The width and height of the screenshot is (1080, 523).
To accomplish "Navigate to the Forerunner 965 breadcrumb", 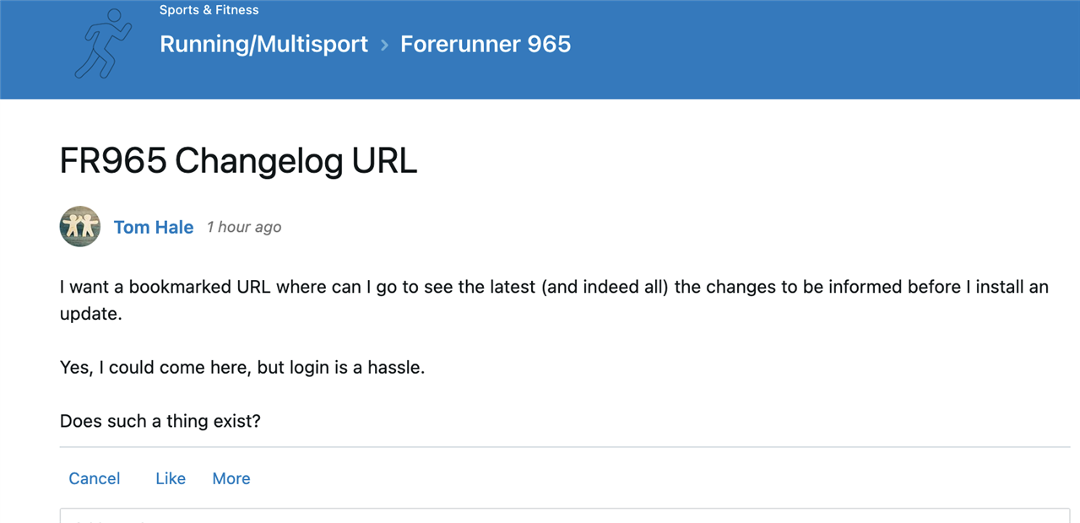I will pos(486,44).
